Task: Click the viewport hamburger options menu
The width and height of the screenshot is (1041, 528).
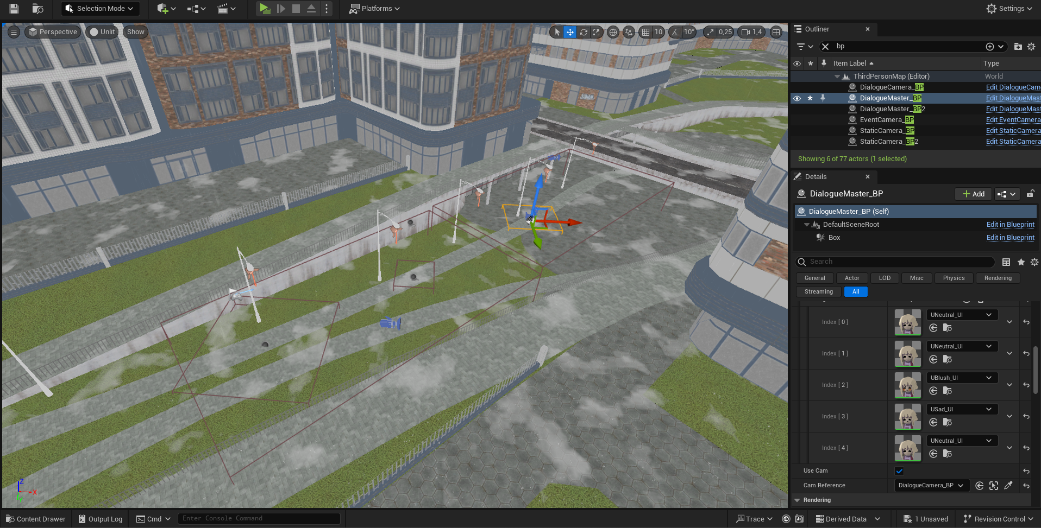Action: click(14, 32)
